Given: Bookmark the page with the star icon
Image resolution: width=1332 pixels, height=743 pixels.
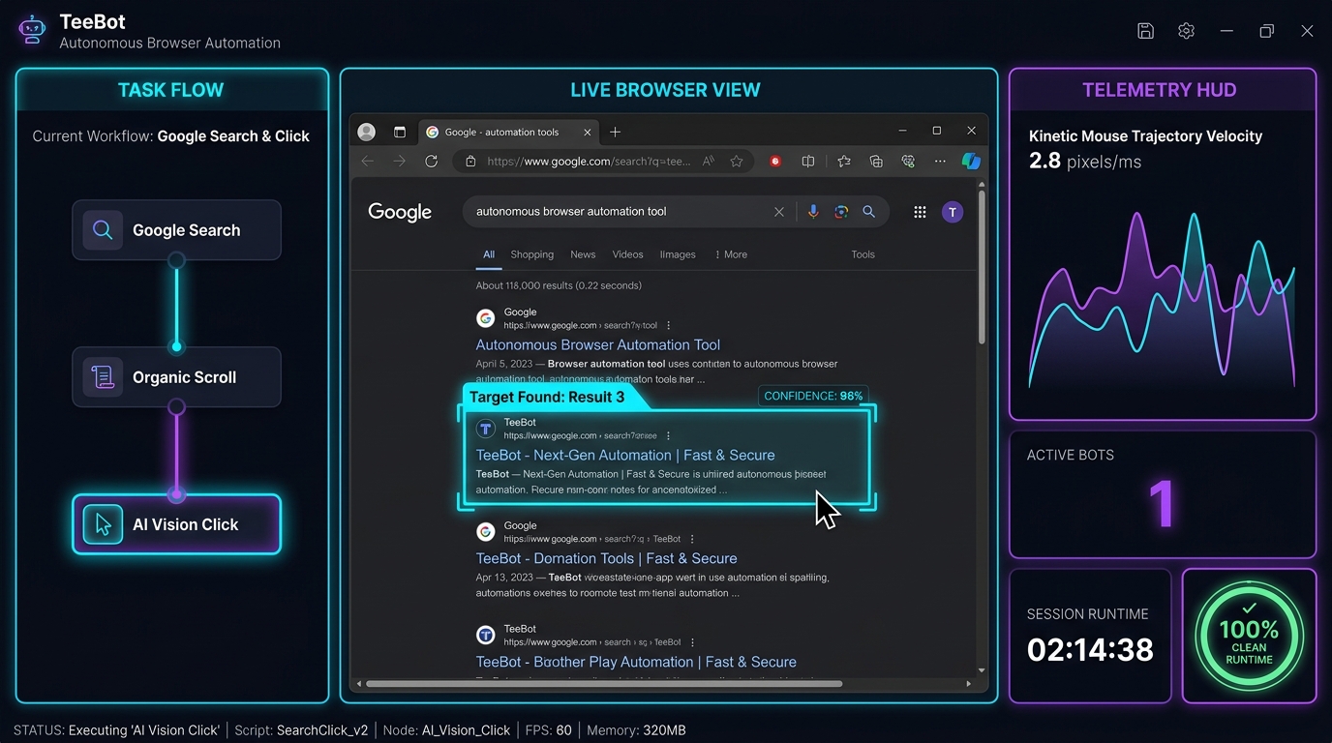Looking at the screenshot, I should click(x=737, y=162).
